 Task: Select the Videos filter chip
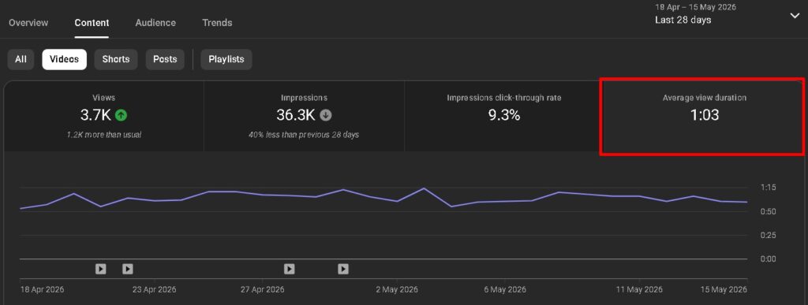click(65, 59)
